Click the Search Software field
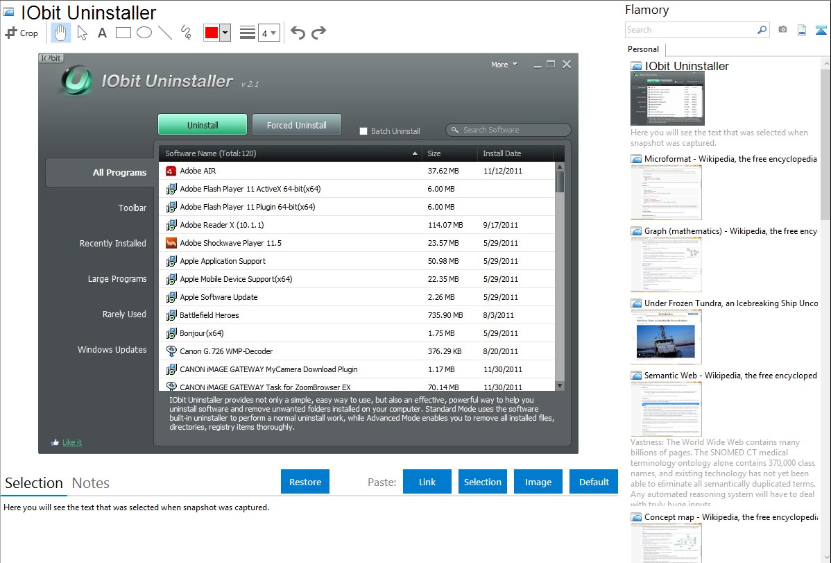 pyautogui.click(x=508, y=130)
